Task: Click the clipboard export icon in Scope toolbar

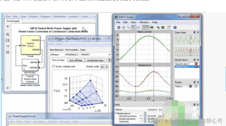Action: click(169, 27)
